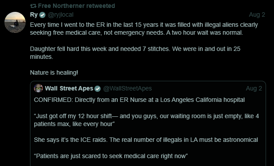Image resolution: width=274 pixels, height=166 pixels.
Task: Open Ry's beach profile picture
Action: [15, 22]
